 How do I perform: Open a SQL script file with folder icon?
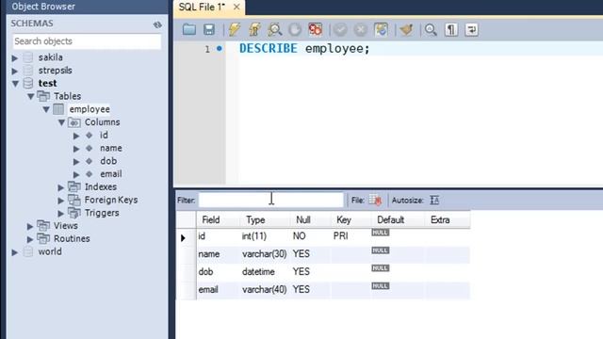pyautogui.click(x=188, y=29)
